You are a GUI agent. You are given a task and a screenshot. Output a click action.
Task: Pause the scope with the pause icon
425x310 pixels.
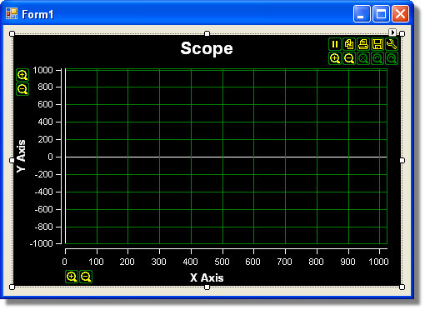(x=335, y=44)
